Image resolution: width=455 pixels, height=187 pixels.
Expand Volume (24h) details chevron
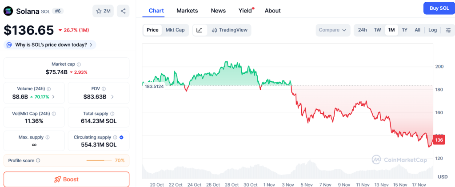click(54, 97)
